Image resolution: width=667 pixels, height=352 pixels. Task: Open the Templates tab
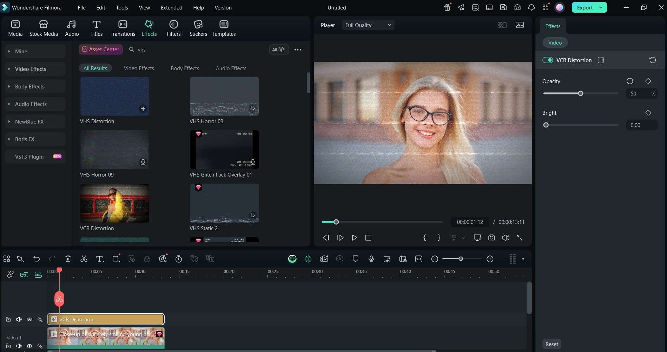click(224, 28)
